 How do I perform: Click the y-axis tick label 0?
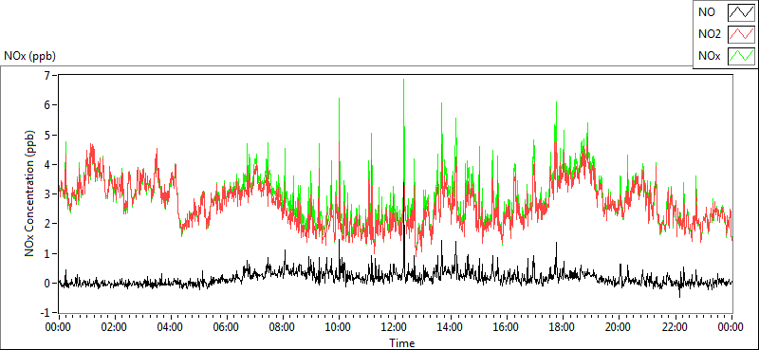(x=47, y=284)
